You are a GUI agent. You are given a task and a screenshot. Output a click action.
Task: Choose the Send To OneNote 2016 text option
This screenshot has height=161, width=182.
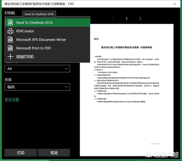click(34, 23)
